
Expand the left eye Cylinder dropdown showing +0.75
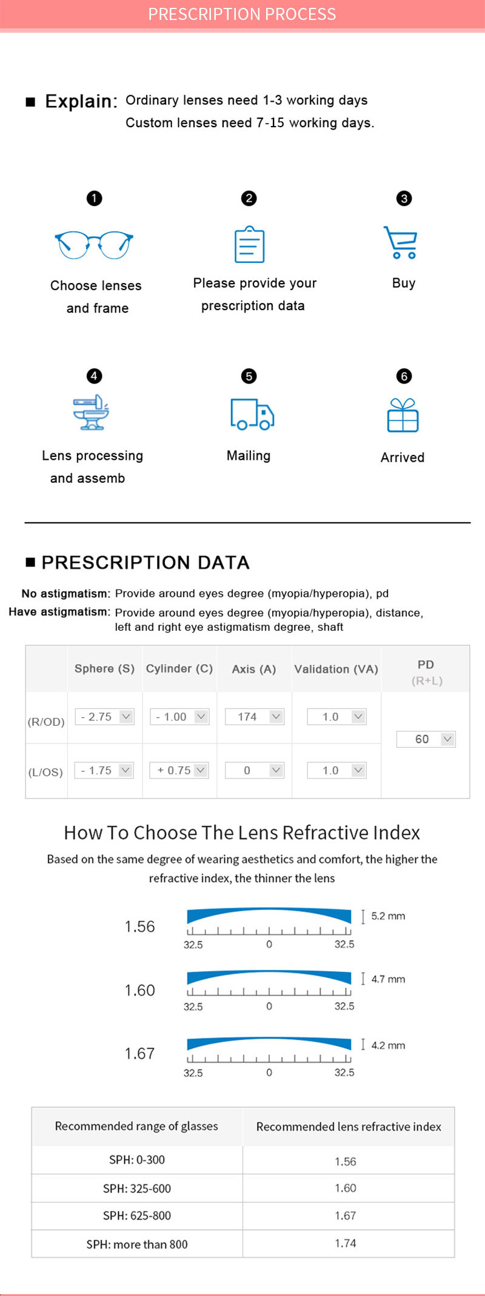pos(179,770)
